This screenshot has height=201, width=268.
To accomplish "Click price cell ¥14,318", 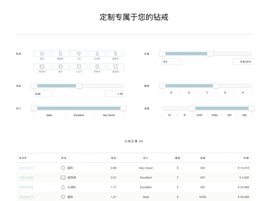I will click(243, 168).
